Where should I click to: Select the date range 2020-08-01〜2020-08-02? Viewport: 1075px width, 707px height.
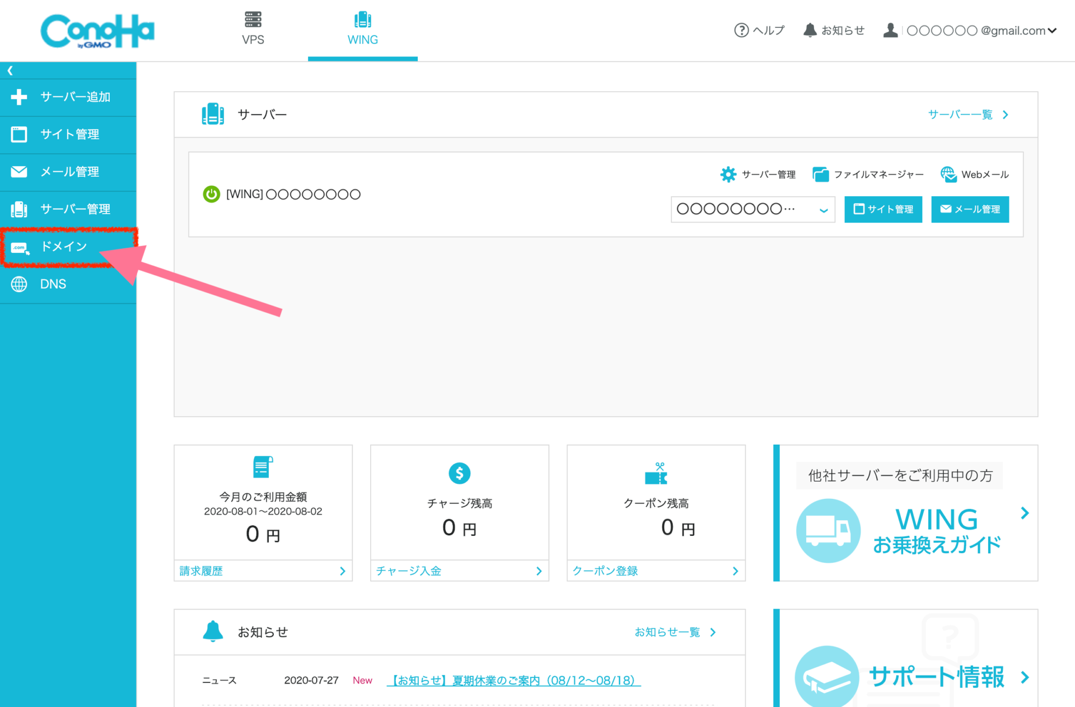coord(263,511)
